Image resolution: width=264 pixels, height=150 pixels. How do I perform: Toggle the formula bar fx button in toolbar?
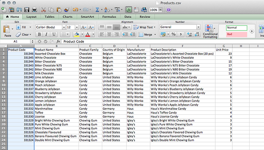pyautogui.click(x=129, y=10)
